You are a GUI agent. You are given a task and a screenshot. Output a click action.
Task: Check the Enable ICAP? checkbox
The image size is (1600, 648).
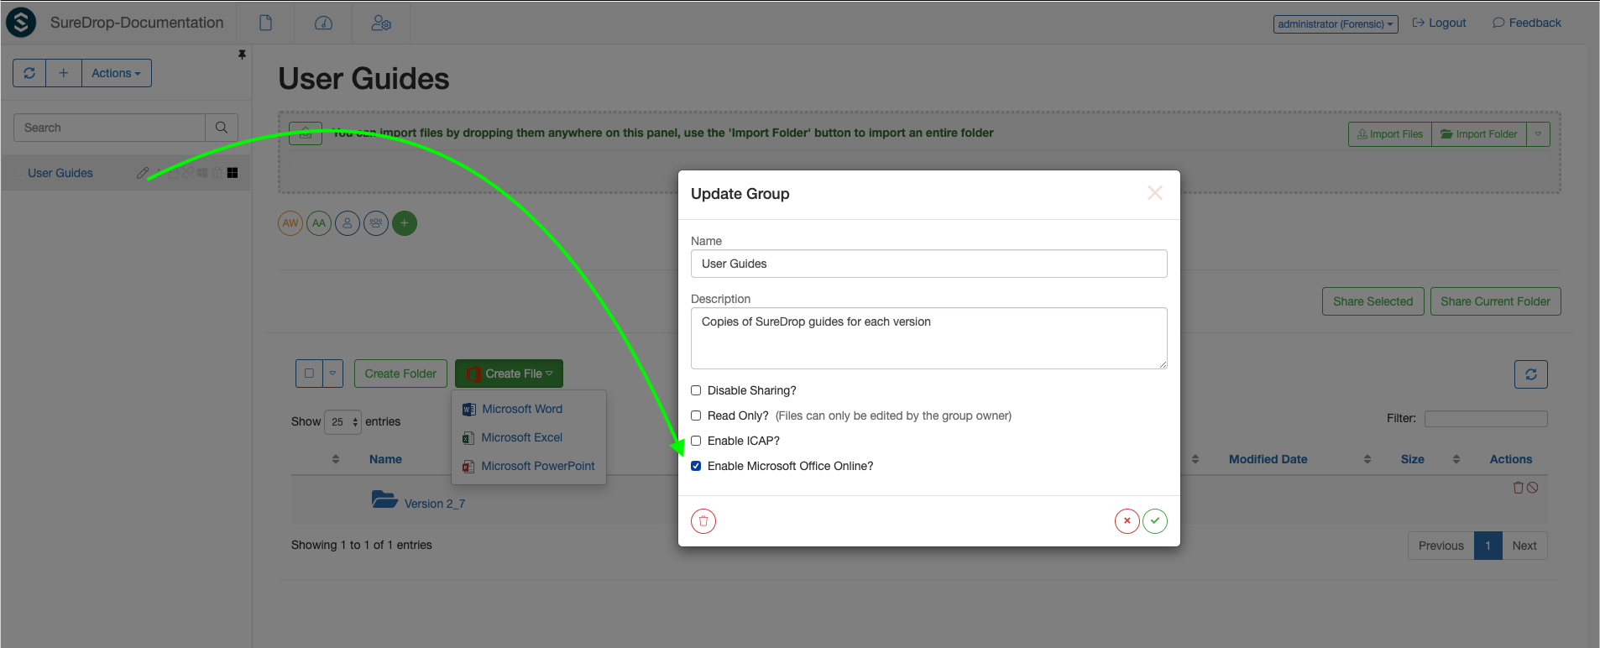coord(696,441)
